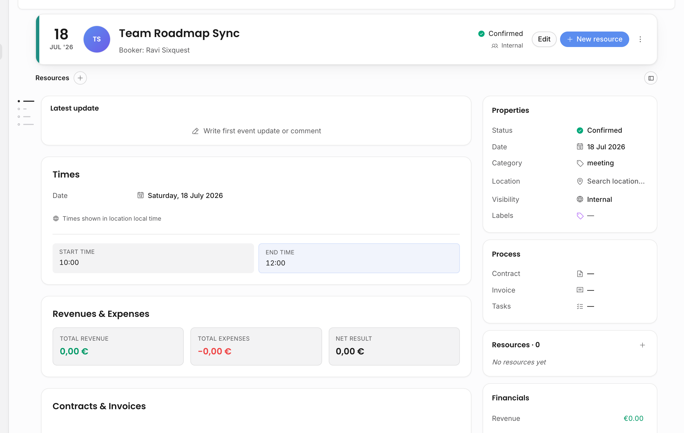Click the invoice icon in Invoice row
The image size is (684, 433).
(x=580, y=290)
